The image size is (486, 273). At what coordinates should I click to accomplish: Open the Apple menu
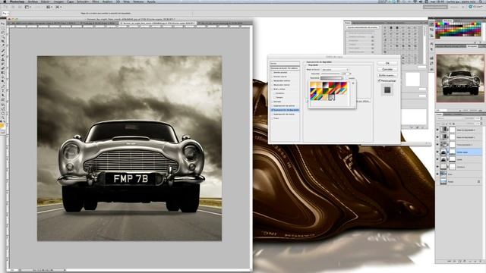pos(5,2)
